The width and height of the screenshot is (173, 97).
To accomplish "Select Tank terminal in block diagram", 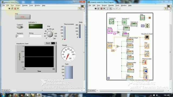I will [145, 71].
